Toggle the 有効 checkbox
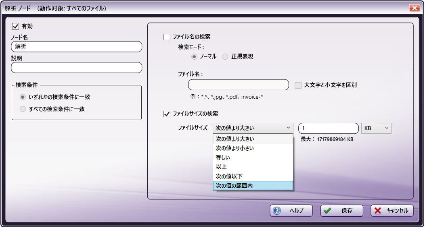Viewport: 425px width, 228px height. tap(15, 26)
